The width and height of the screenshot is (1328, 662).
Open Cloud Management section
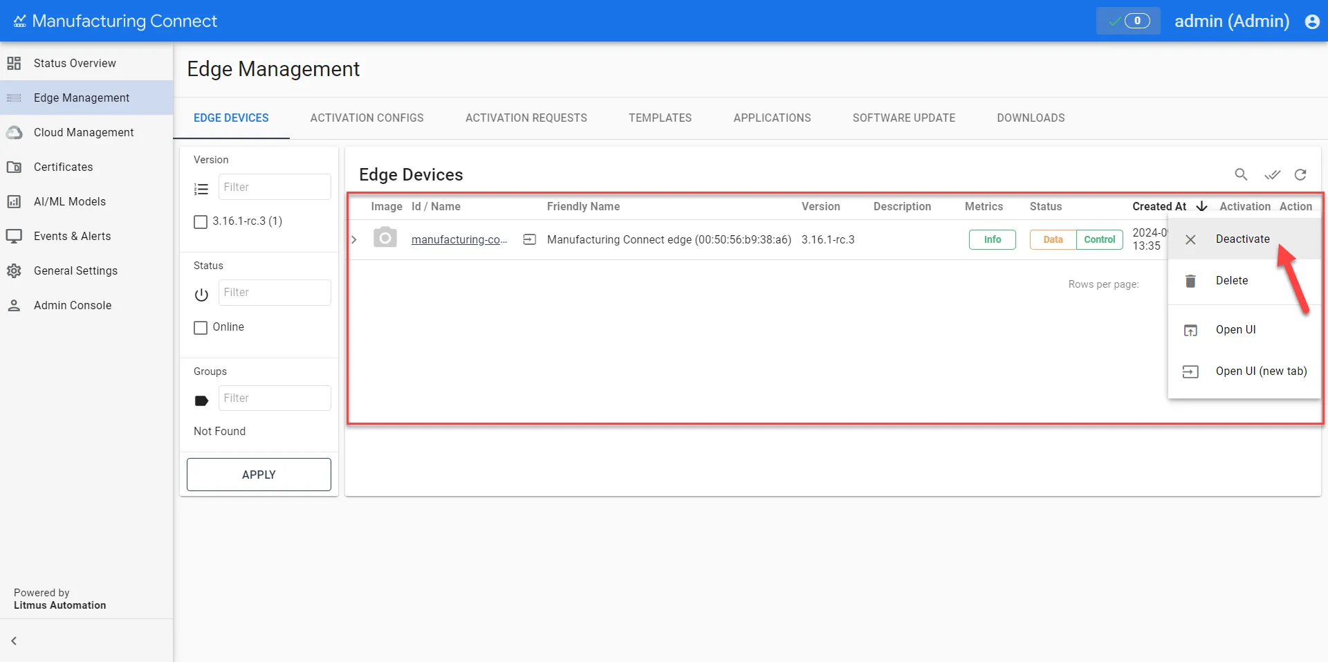pyautogui.click(x=86, y=132)
